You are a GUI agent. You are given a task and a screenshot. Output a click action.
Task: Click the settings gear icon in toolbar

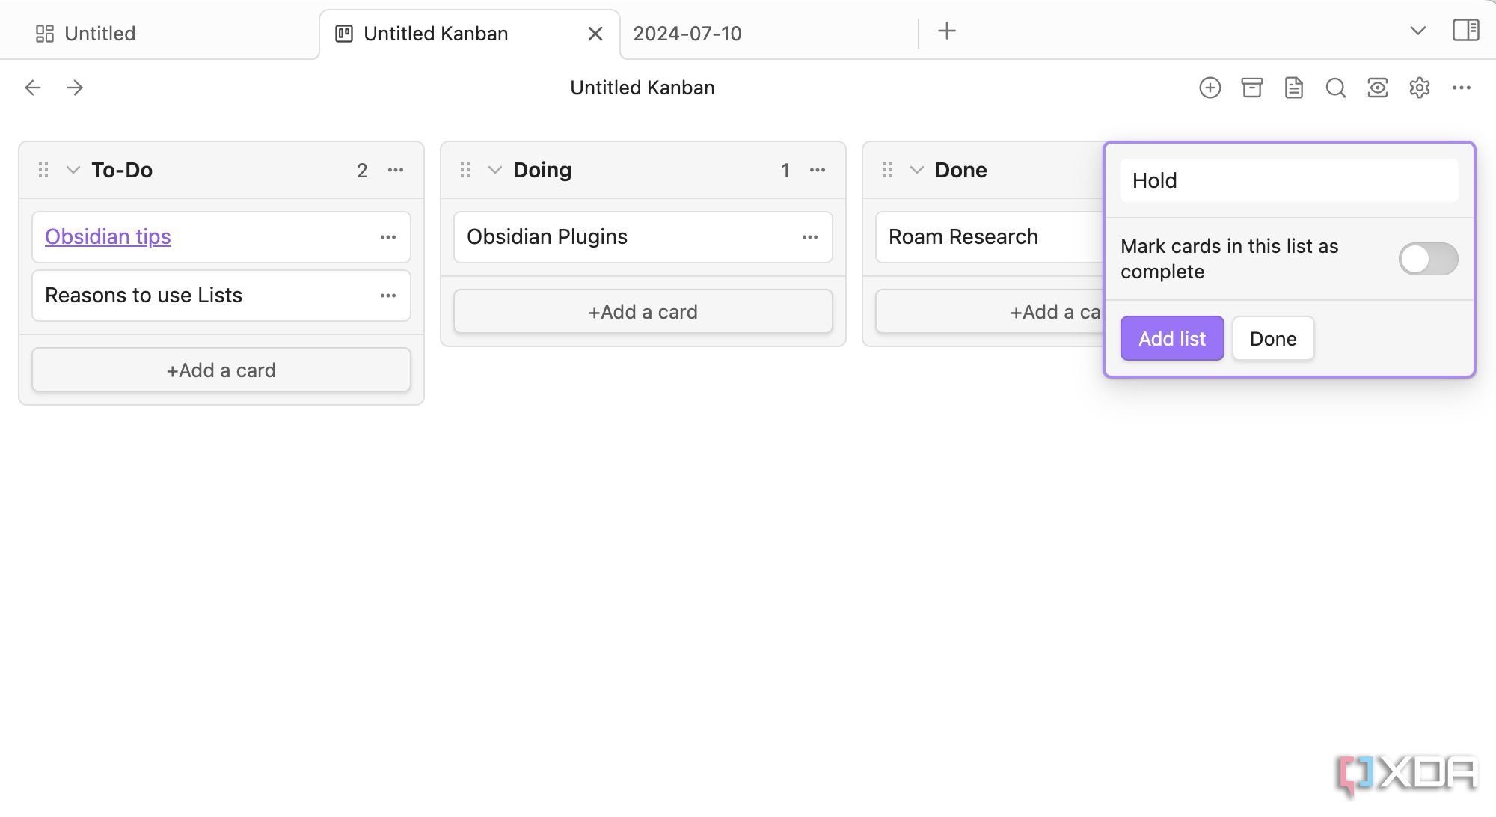(x=1419, y=87)
